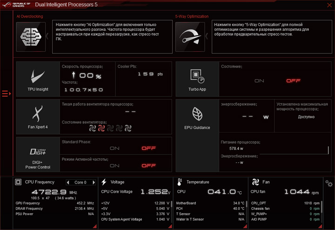Screen dimensions: 335x230
Task: Select next core with right arrow
Action: pos(94,183)
